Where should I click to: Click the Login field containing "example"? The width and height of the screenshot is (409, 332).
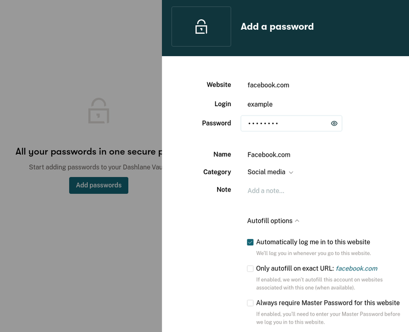(x=260, y=104)
